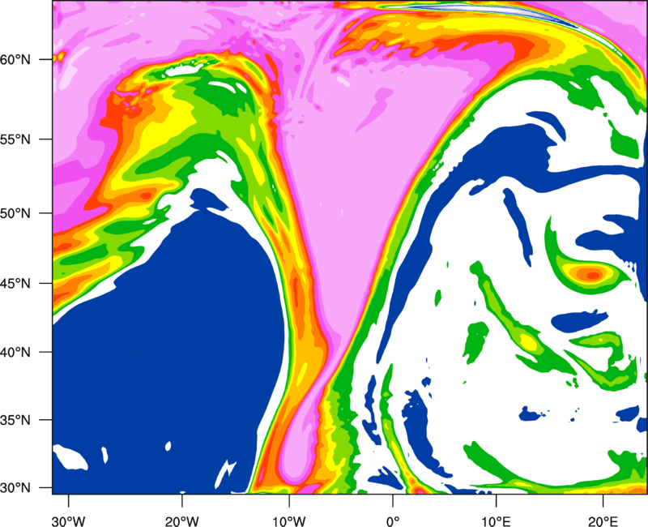Click the 10°W longitude label
Screen dimensions: 648x527
point(289,521)
